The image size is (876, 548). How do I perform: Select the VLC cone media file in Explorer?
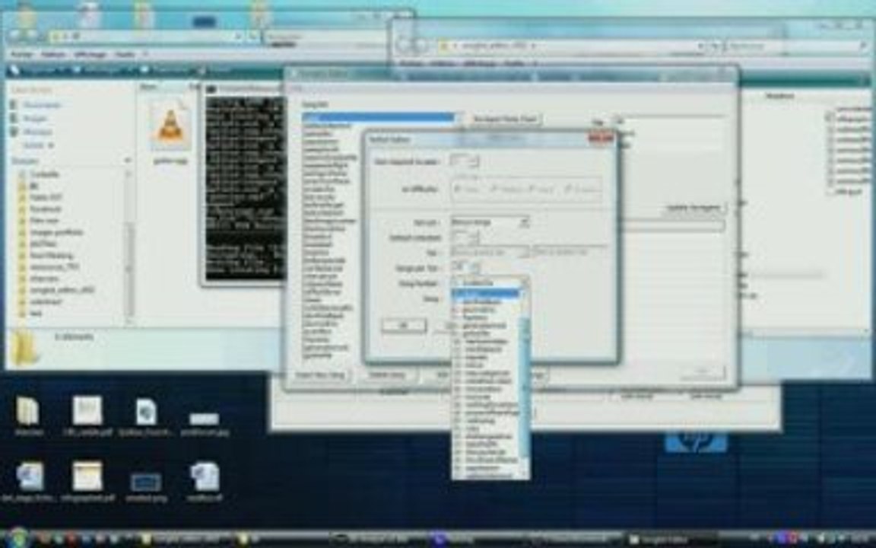tap(171, 133)
